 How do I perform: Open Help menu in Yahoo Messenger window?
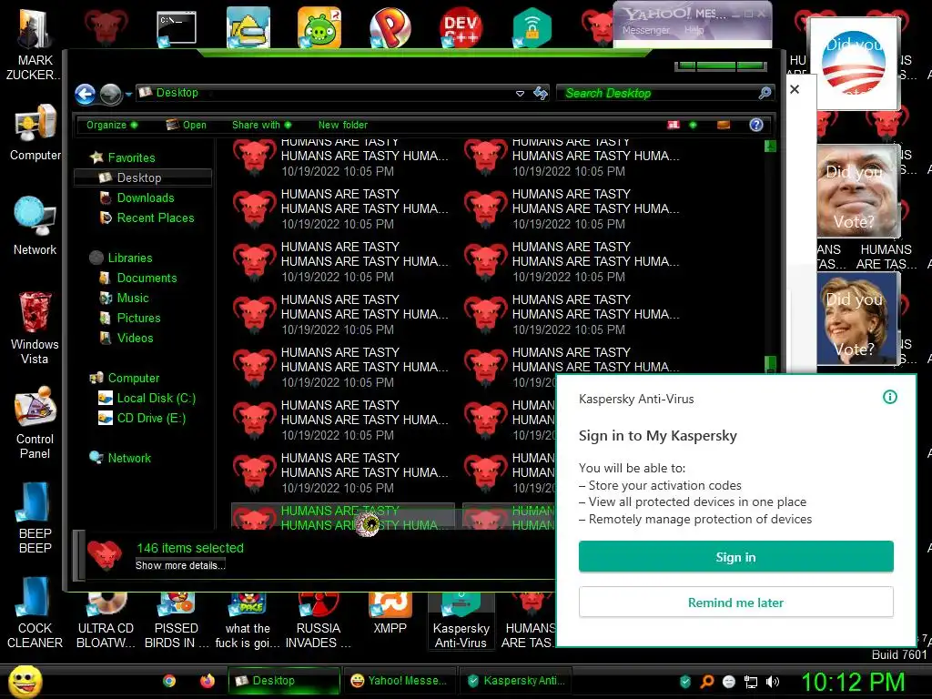coord(694,30)
